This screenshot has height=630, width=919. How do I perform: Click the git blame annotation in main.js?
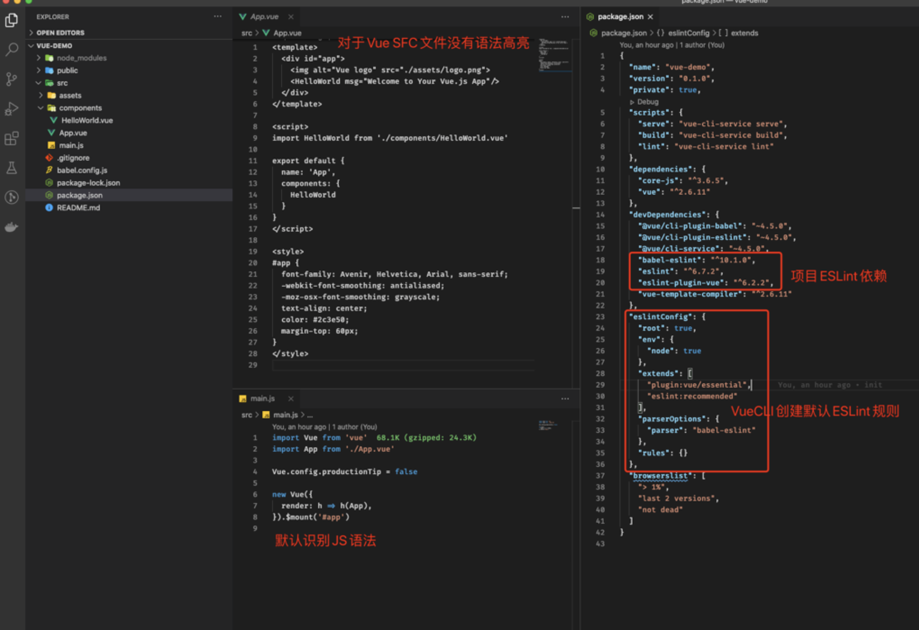[x=324, y=427]
